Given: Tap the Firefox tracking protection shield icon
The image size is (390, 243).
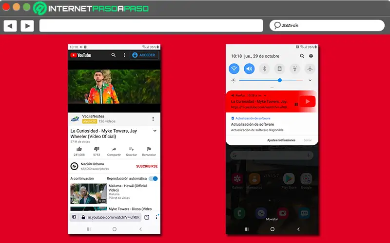Looking at the screenshot, I should [x=74, y=217].
